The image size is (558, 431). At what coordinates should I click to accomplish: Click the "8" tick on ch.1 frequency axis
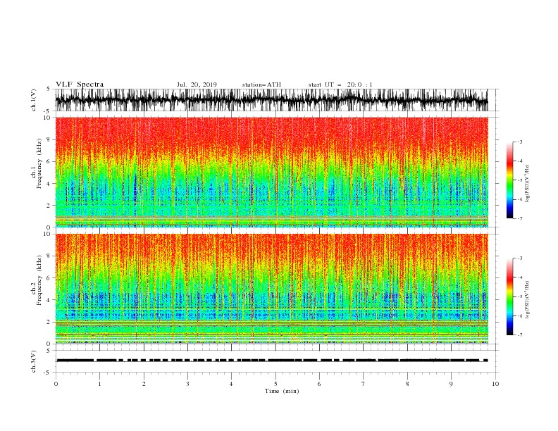click(49, 139)
